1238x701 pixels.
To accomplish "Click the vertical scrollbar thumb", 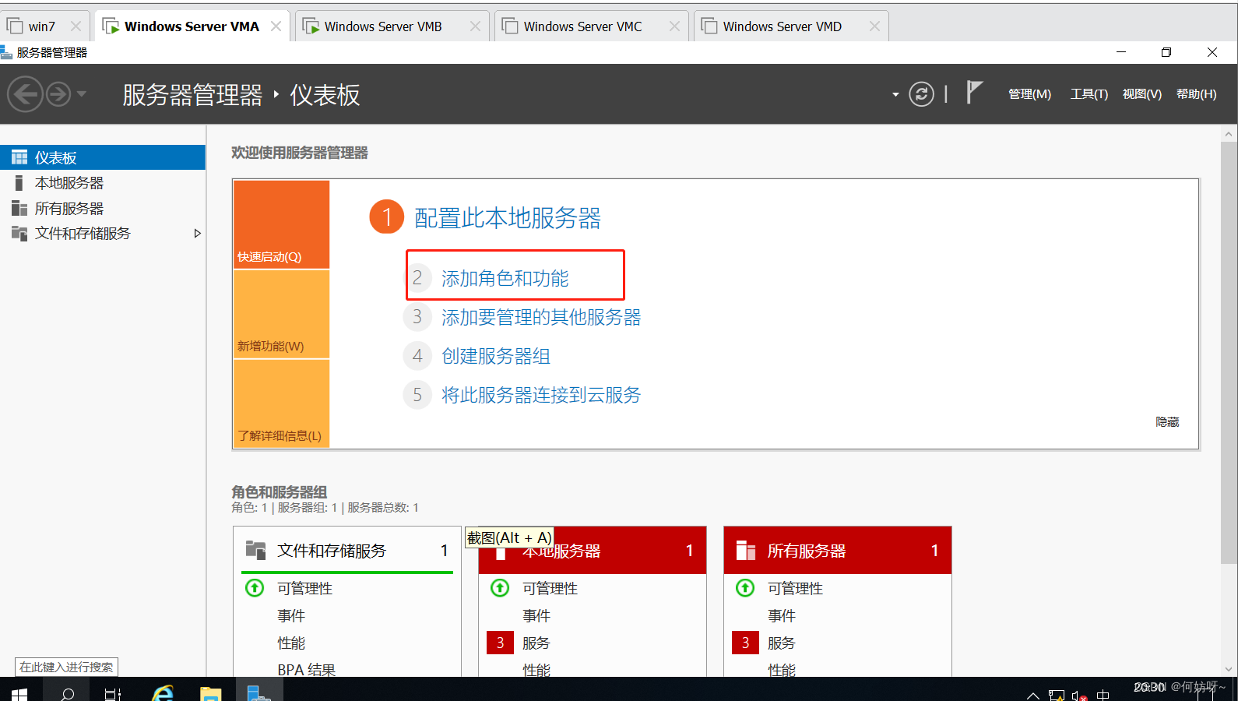I will 1229,352.
